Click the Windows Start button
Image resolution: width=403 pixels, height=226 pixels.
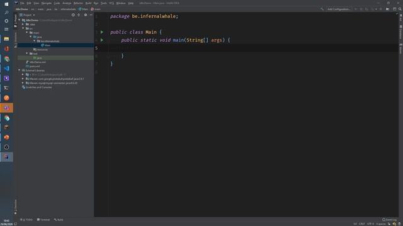[x=6, y=4]
